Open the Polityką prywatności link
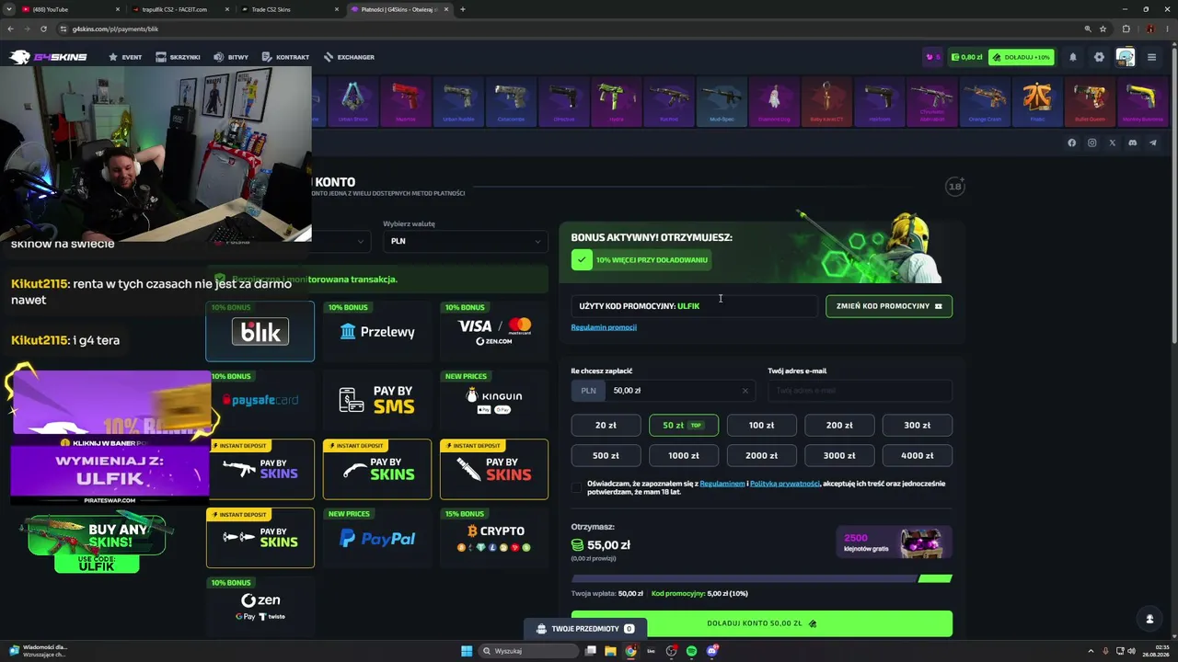The image size is (1178, 662). coord(785,484)
